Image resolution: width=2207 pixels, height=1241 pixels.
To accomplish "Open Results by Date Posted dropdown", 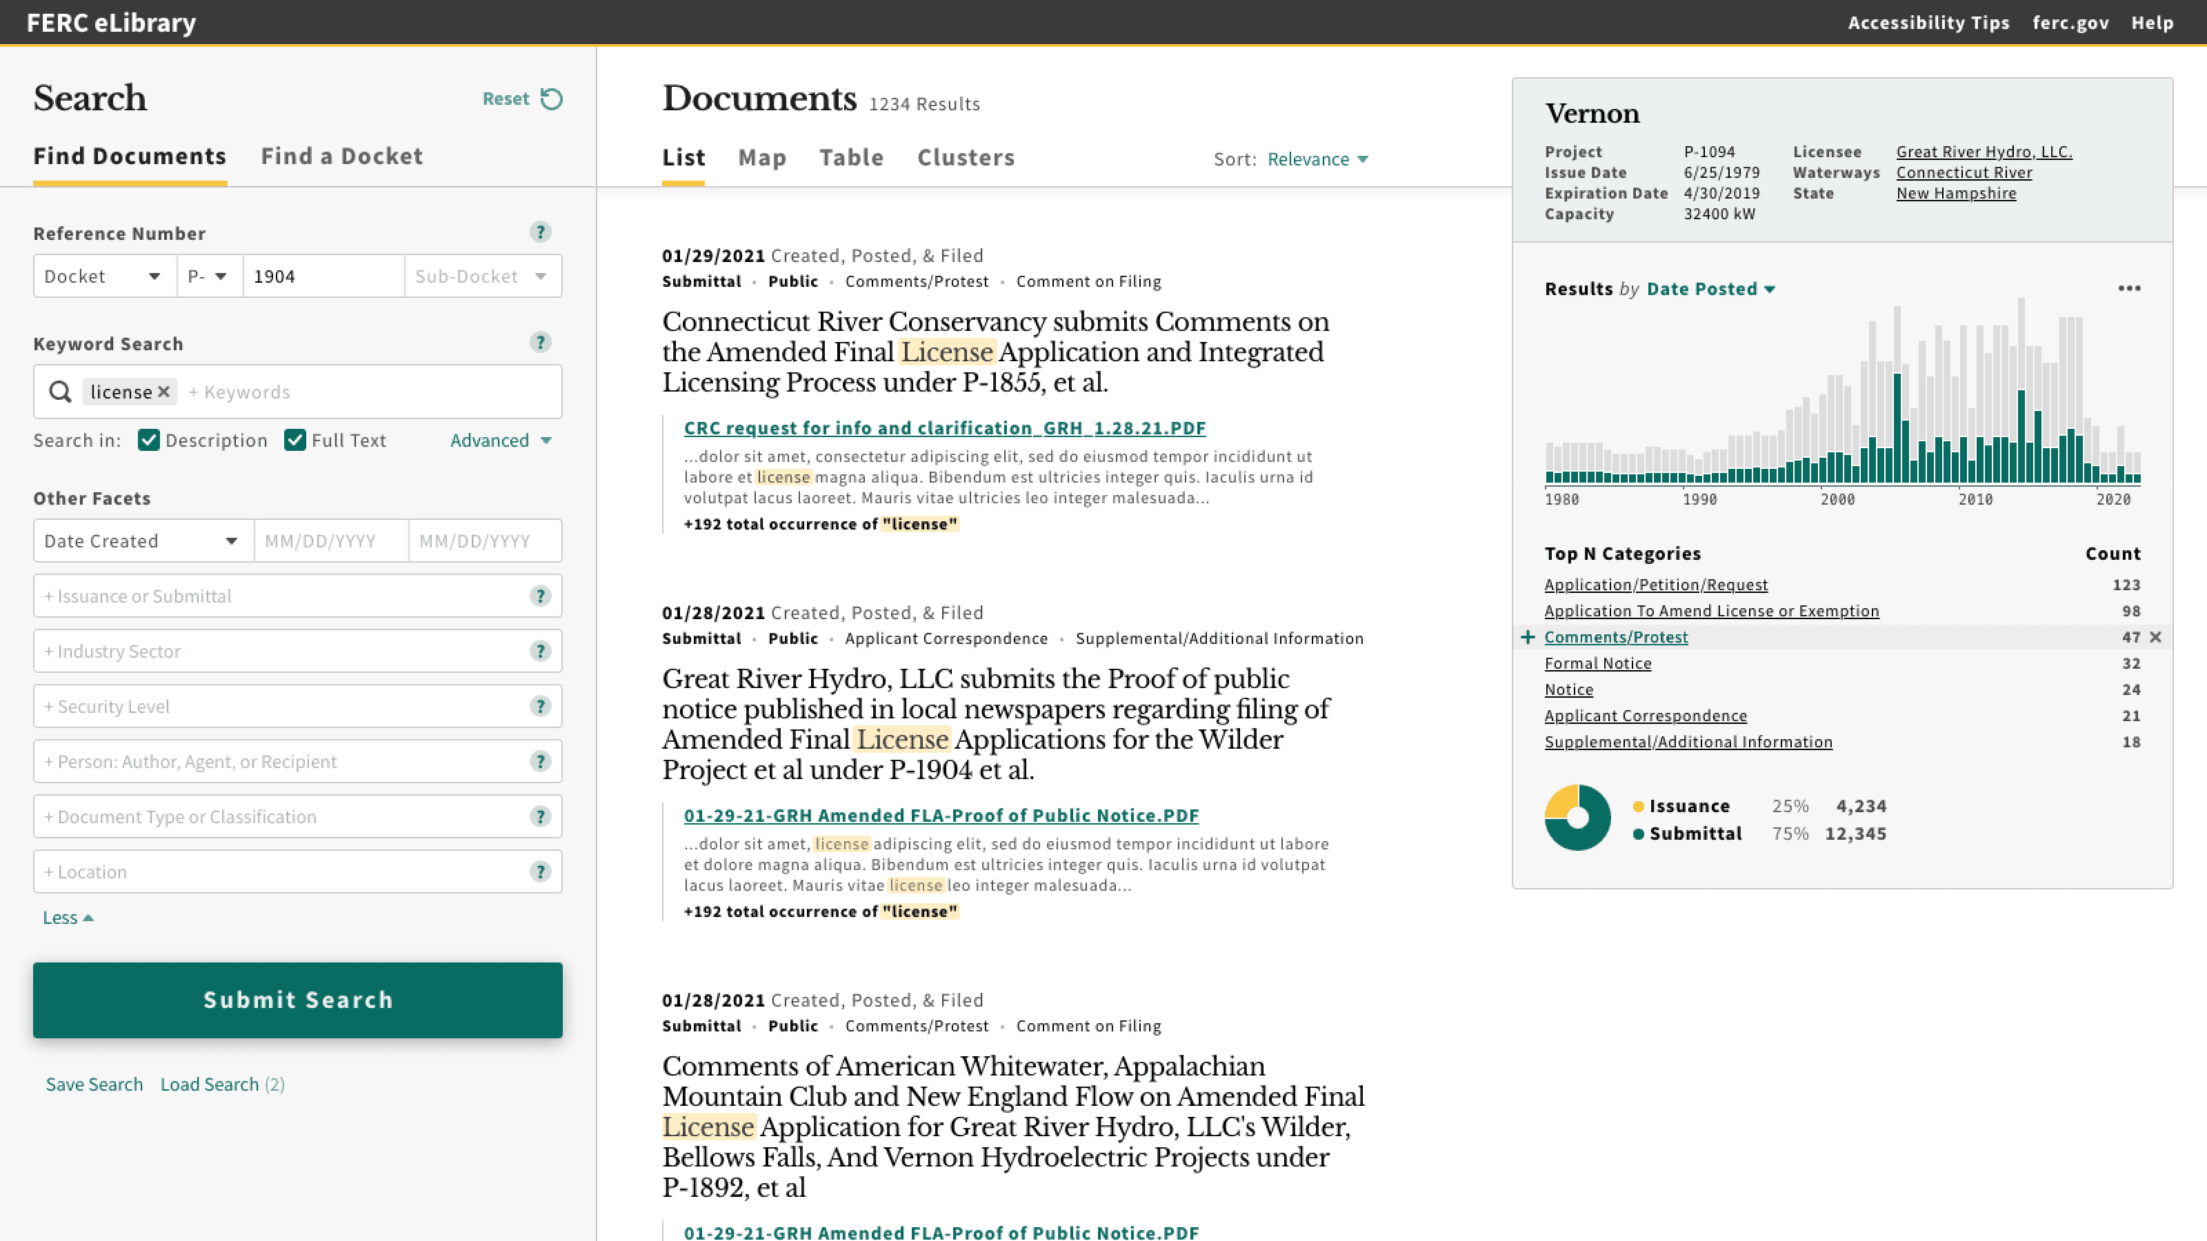I will [1711, 289].
